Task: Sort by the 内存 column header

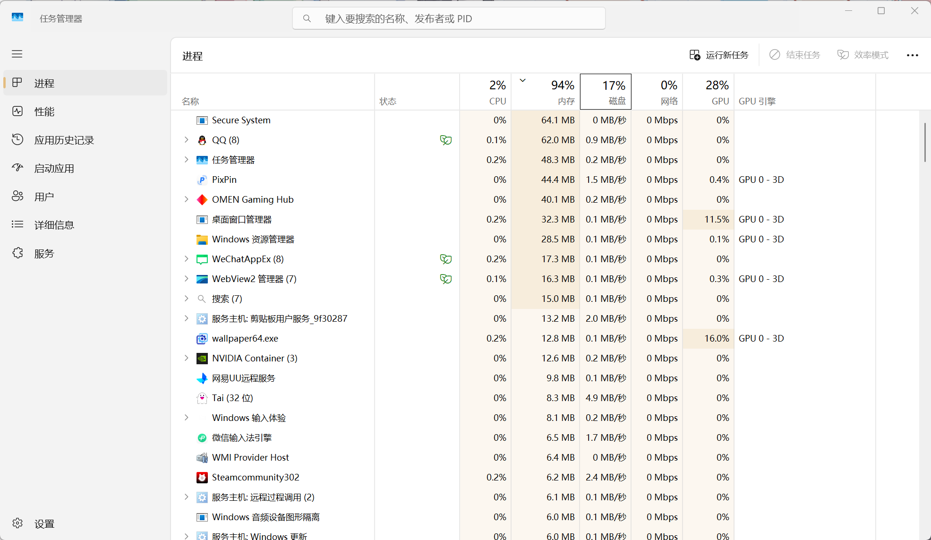Action: (546, 92)
